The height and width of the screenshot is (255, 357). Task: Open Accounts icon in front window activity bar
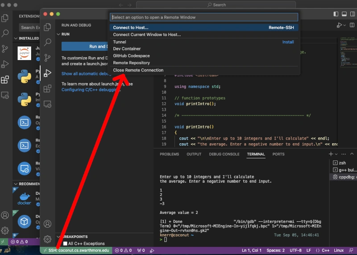tap(47, 224)
